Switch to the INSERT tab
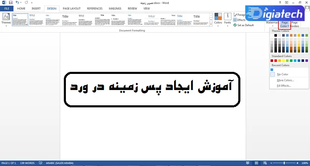Viewport: 310px width, 166px height. coord(36,9)
